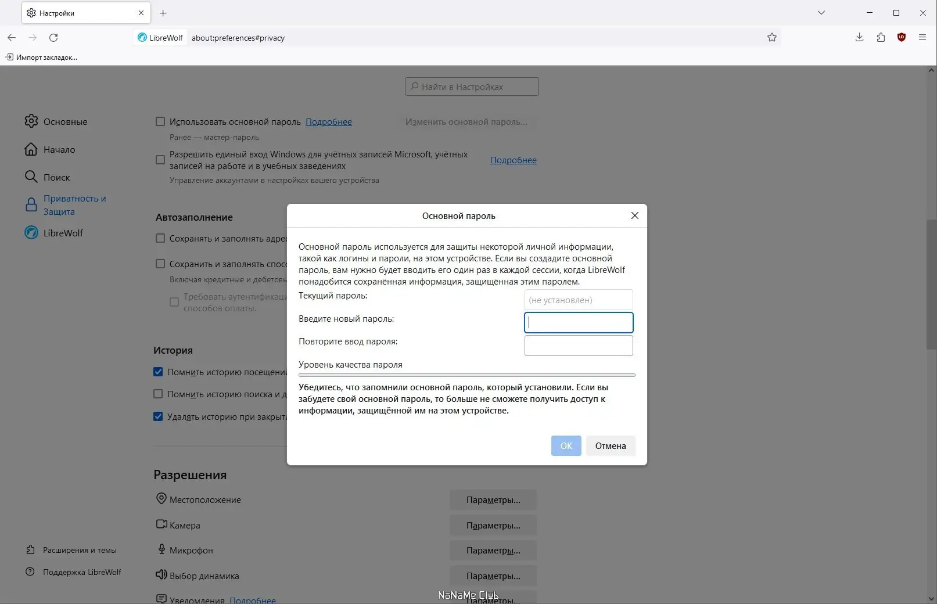The height and width of the screenshot is (604, 937).
Task: Reload the page with the refresh icon
Action: coord(53,38)
